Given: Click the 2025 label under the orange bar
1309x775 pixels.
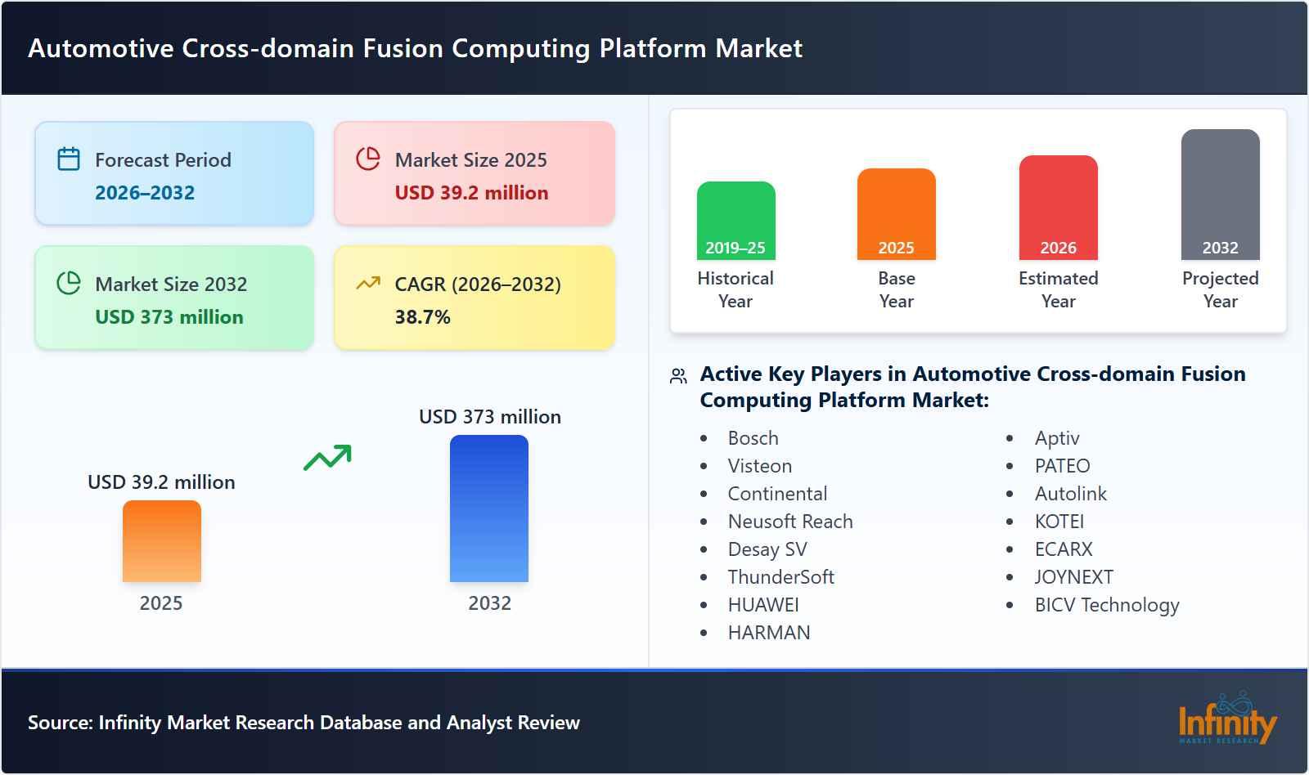Looking at the screenshot, I should pos(161,603).
